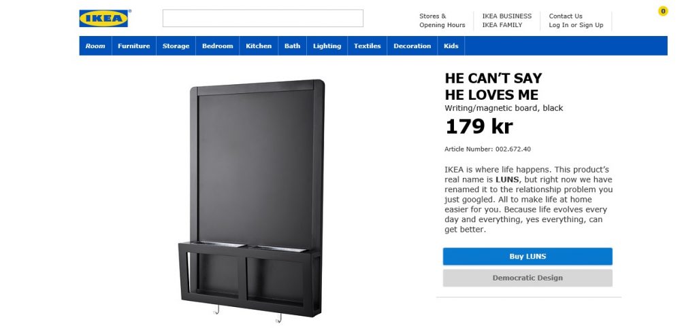
Task: Open the Kitchen category
Action: [x=259, y=45]
